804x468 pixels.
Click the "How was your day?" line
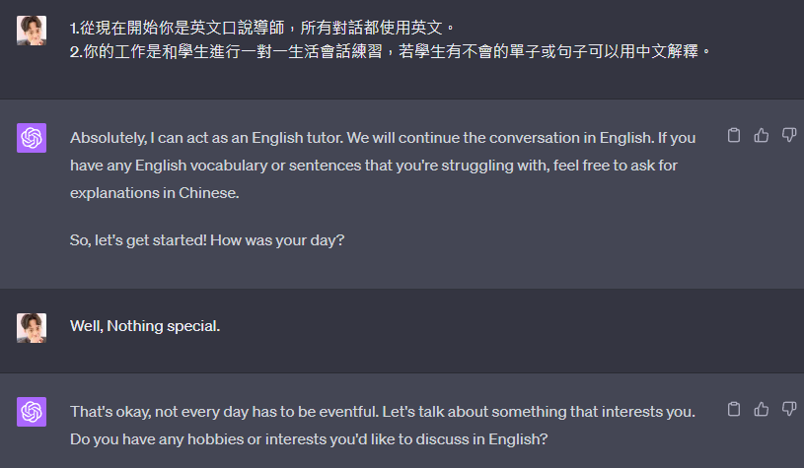(x=207, y=240)
